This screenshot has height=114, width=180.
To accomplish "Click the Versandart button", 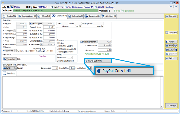I will pyautogui.click(x=10, y=59).
